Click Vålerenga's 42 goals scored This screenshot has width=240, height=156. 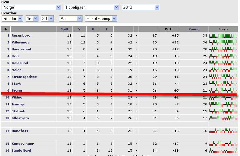[130, 43]
